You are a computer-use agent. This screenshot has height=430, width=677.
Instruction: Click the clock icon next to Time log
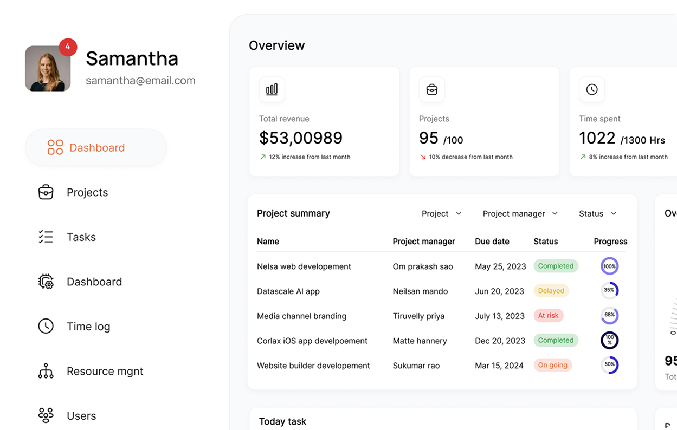point(46,326)
